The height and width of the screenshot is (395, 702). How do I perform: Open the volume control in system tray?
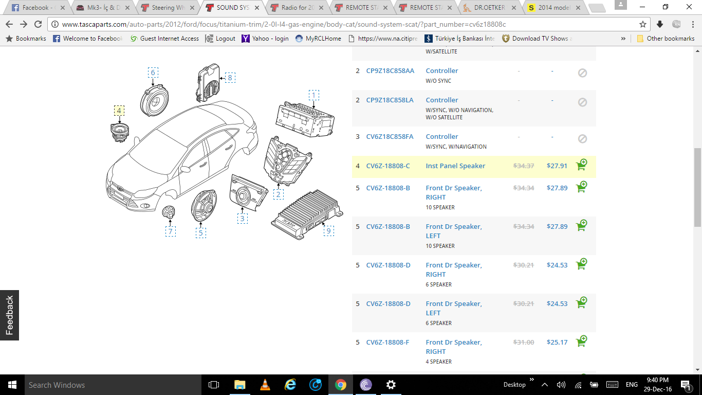pos(561,385)
